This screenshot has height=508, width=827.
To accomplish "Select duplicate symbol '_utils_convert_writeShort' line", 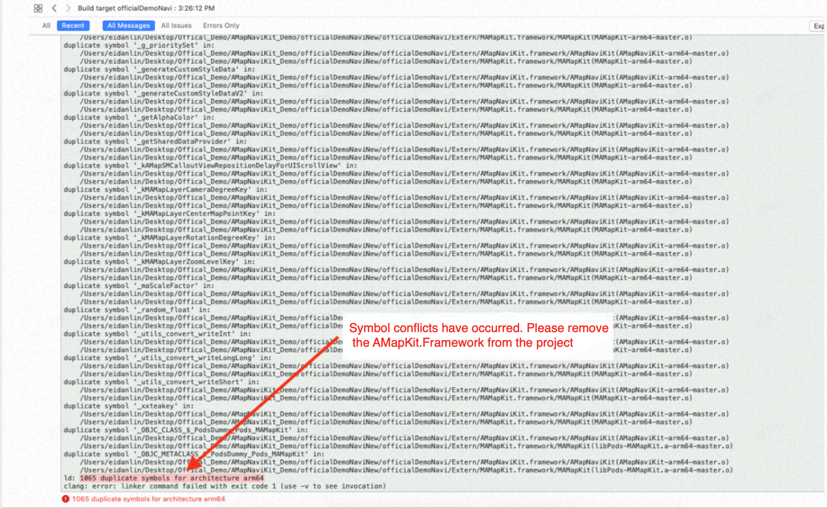I will 161,382.
